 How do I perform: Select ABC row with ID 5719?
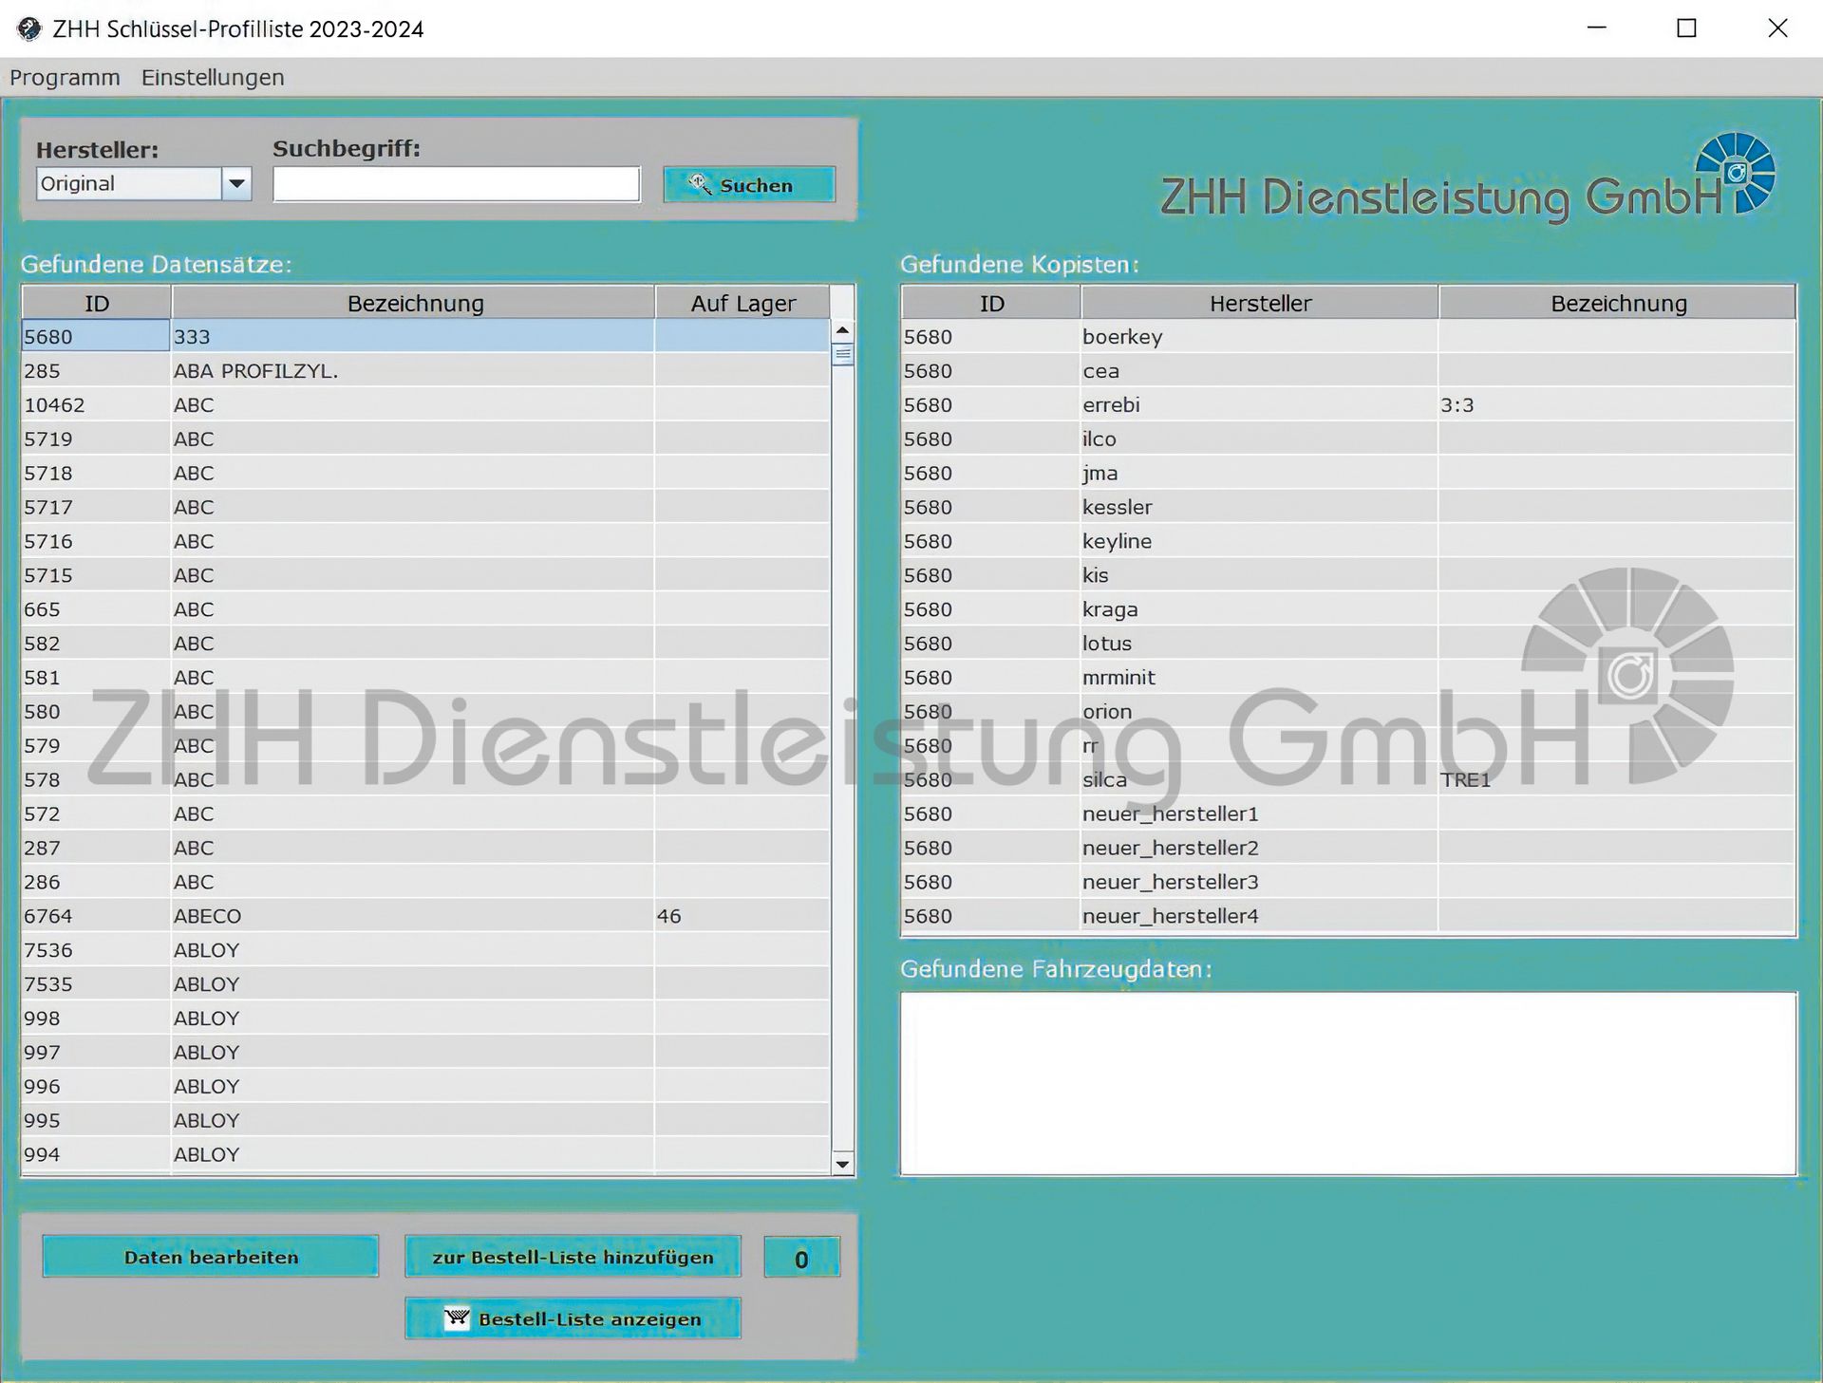point(426,439)
